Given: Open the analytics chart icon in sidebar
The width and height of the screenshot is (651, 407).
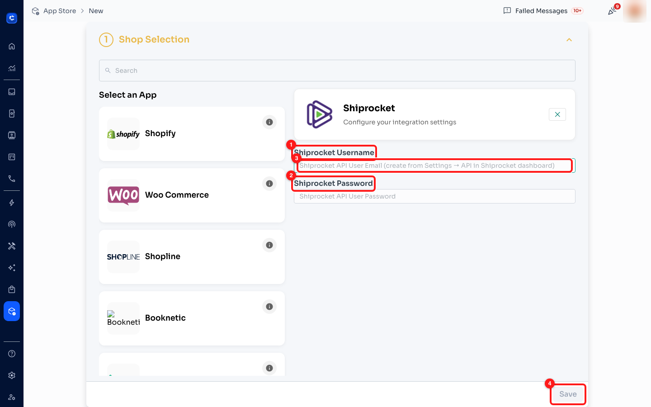Looking at the screenshot, I should tap(12, 68).
